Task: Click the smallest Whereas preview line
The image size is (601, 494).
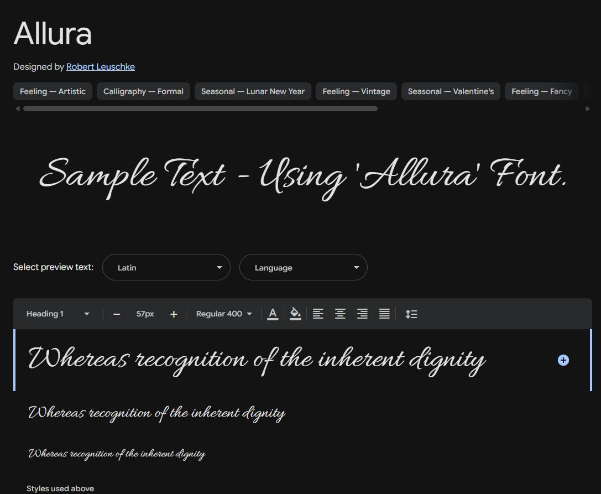Action: click(117, 454)
